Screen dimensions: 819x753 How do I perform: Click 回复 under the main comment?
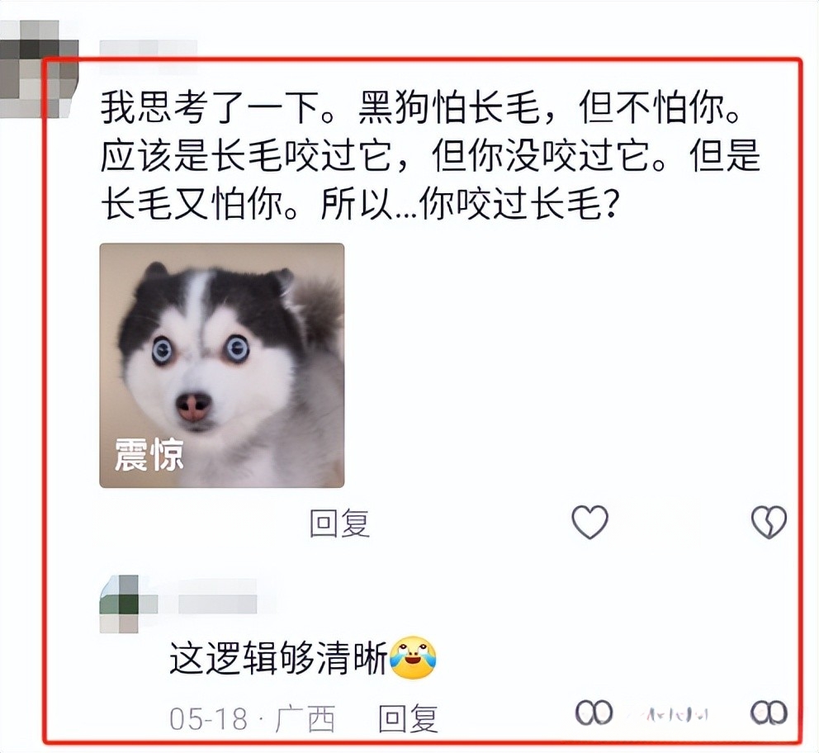(x=339, y=523)
